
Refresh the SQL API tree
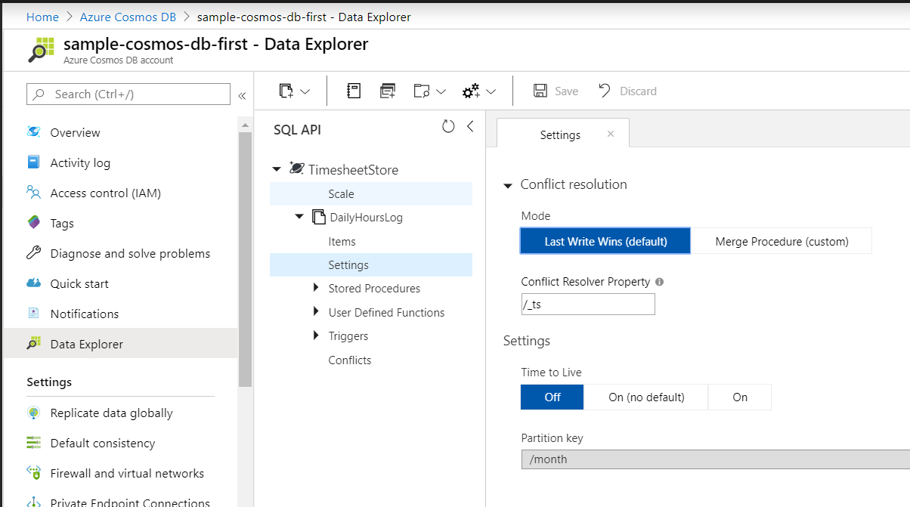click(x=448, y=126)
